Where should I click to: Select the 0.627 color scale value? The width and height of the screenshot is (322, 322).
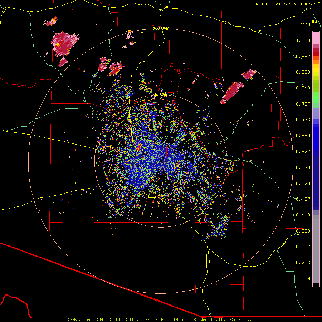pyautogui.click(x=303, y=152)
